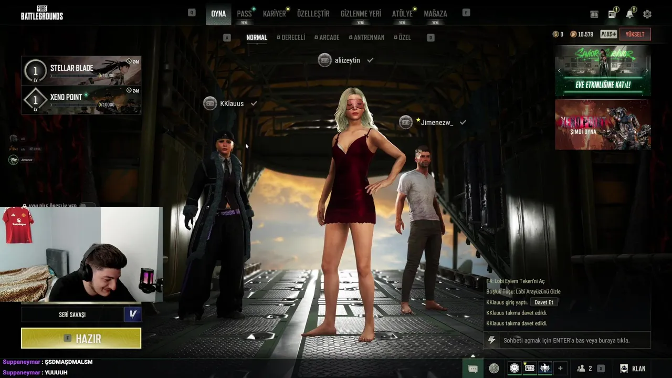Click aliizeytin's PUBG emblem icon
Screen dimensions: 672x378
click(324, 60)
